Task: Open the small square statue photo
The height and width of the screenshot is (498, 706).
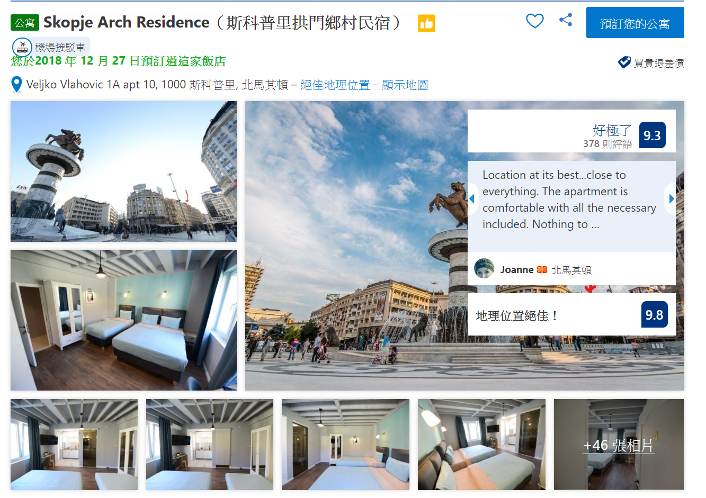Action: (x=123, y=171)
